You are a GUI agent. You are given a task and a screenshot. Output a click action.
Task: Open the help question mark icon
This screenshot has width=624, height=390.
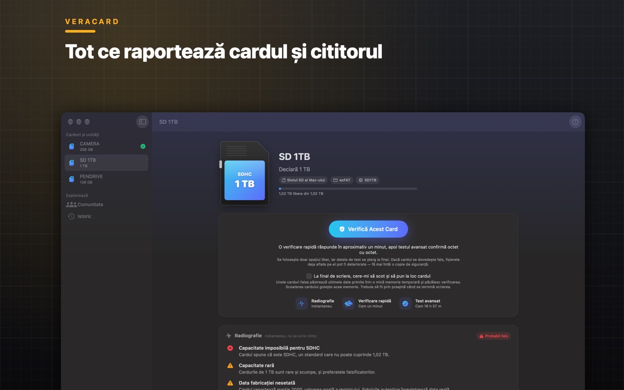575,122
